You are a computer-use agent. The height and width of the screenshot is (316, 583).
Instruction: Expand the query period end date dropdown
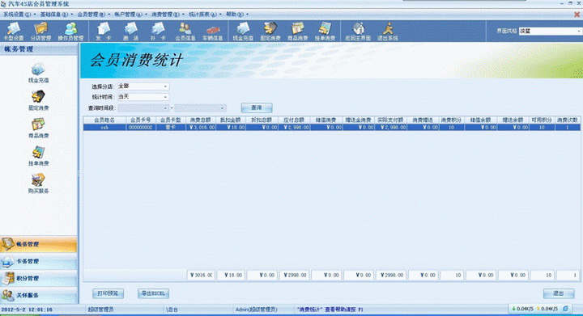223,108
